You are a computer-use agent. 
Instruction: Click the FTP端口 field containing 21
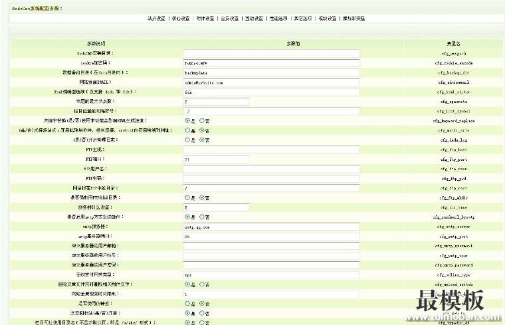[216, 160]
